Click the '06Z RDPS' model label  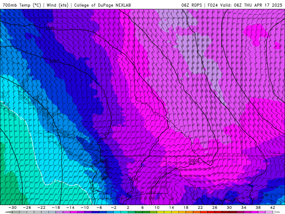pos(192,5)
